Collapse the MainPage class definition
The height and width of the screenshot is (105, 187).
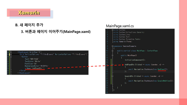(x=112, y=51)
